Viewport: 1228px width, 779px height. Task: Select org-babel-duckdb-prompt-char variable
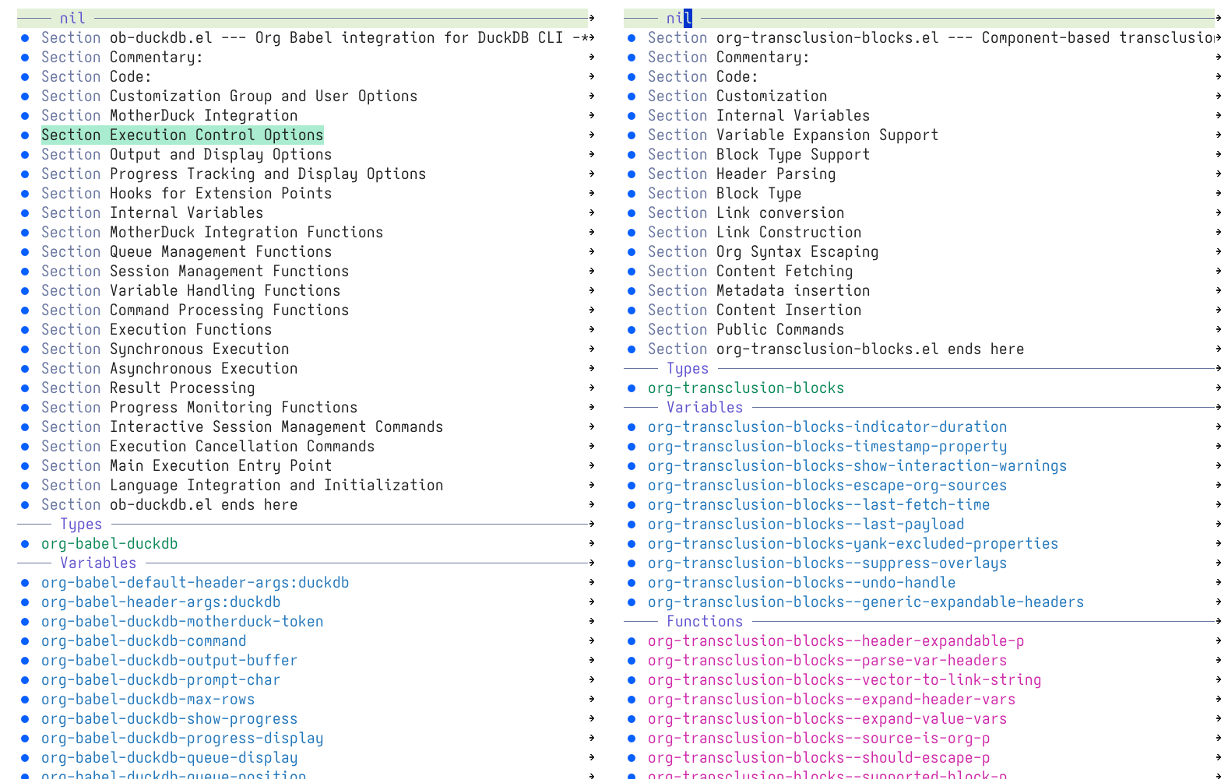(161, 679)
